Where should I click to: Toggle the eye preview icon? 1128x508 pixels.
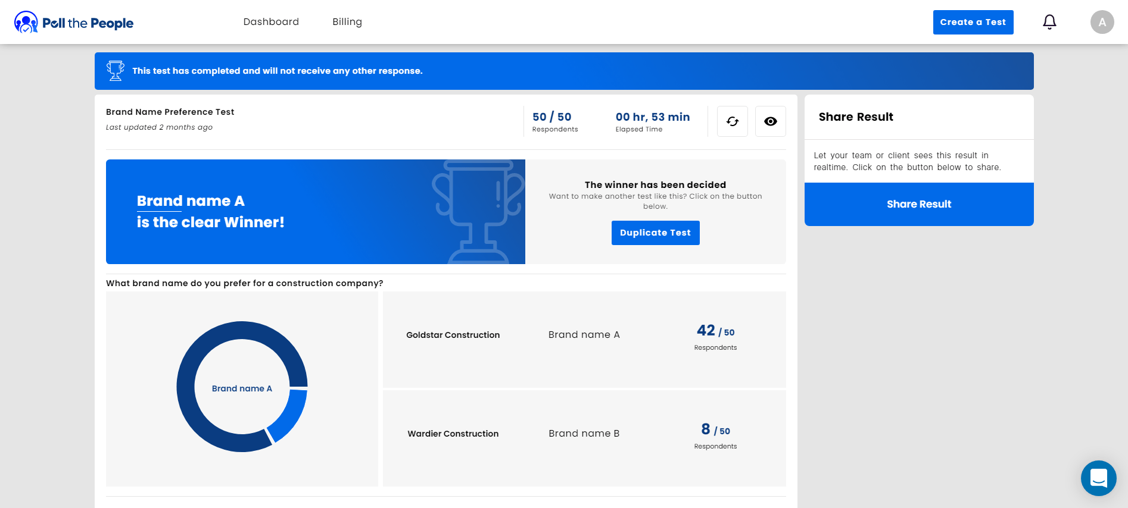coord(770,121)
